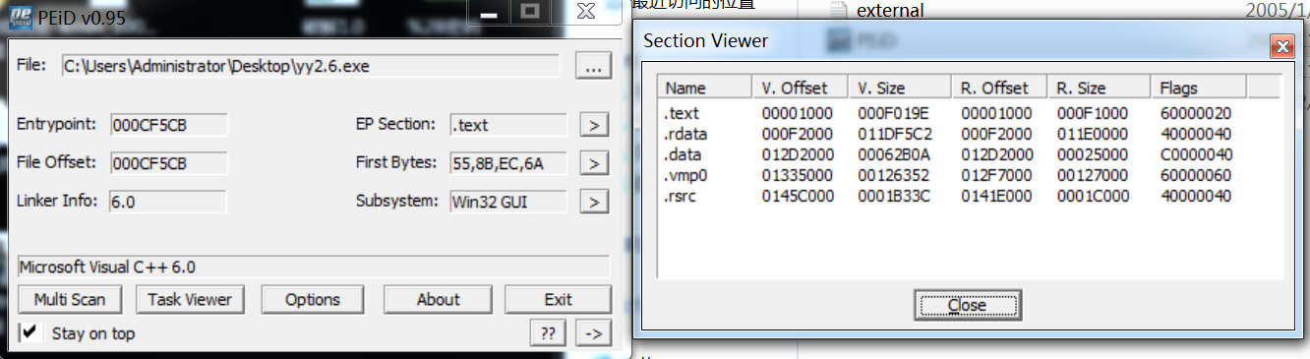Click Flags value 60000060
1310x359 pixels.
point(1196,175)
